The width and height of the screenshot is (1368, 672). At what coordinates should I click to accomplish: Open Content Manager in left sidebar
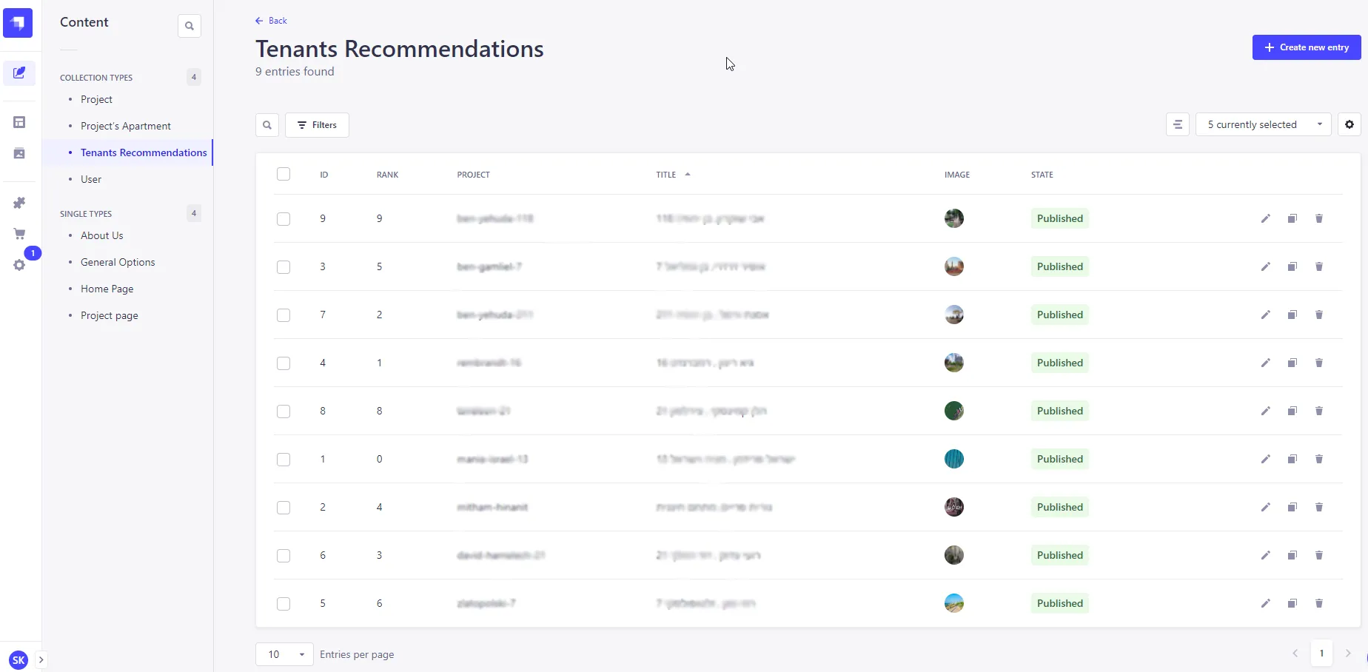[x=19, y=73]
